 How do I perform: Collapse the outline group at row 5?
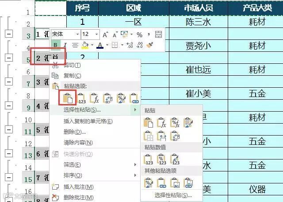coord(9,58)
